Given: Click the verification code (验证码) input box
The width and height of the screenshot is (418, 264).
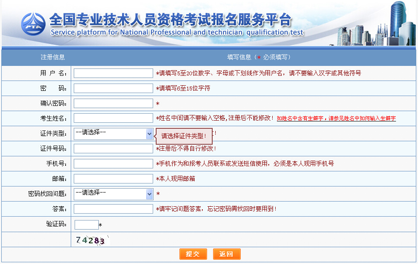Looking at the screenshot, I should (x=86, y=225).
